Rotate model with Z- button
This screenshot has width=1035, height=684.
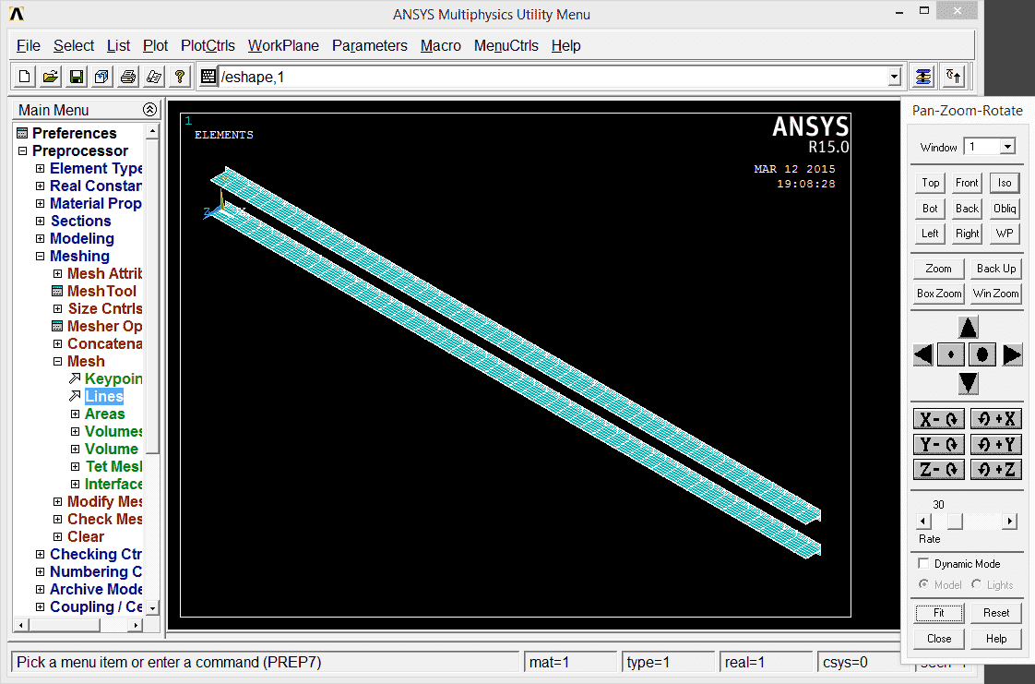[939, 470]
